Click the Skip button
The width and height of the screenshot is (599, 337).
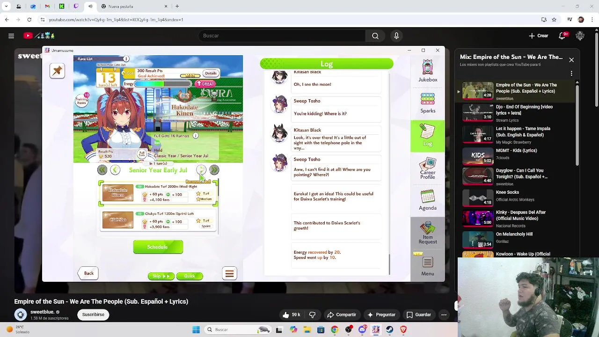(161, 276)
